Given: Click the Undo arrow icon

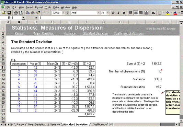Looking at the screenshot, I should coord(45,13).
